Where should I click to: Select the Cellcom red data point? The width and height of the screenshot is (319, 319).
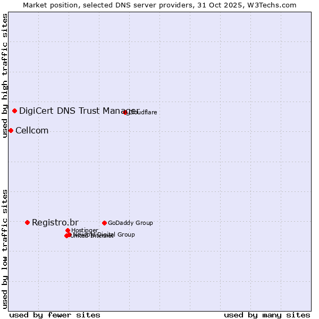[11, 130]
